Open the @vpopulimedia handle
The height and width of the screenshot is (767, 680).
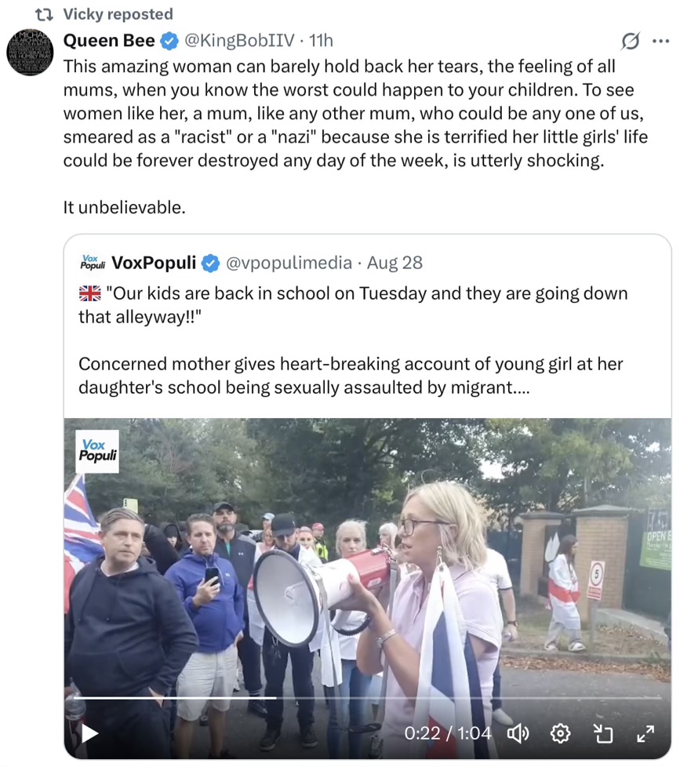[289, 264]
